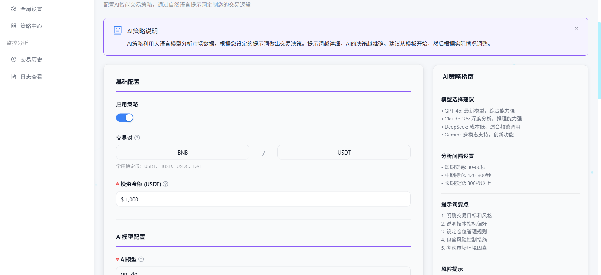Viewport: 601px width, 275px height.
Task: Click the grid icon beside 策略中心
Action: click(x=14, y=26)
